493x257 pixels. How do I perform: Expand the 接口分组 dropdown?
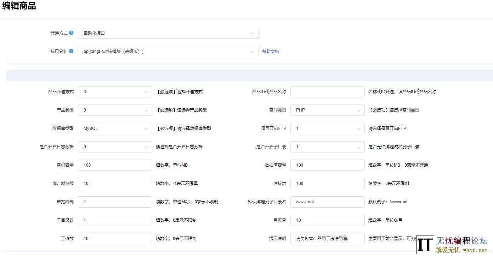tap(168, 52)
